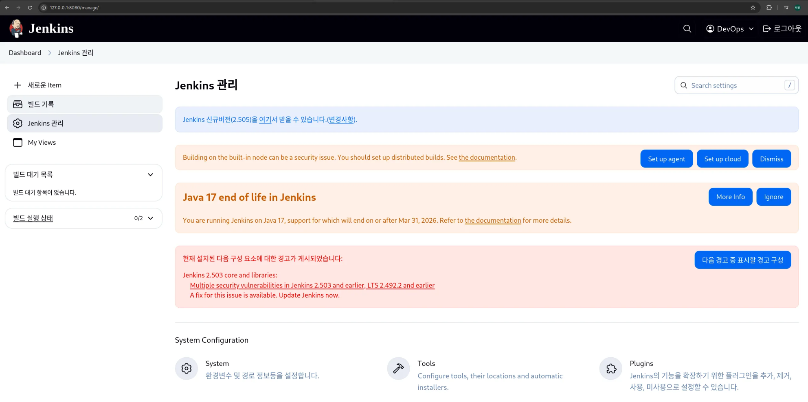Viewport: 808px width, 402px height.
Task: Collapse the 빌드 실행 상태 panel chevron
Action: (150, 218)
